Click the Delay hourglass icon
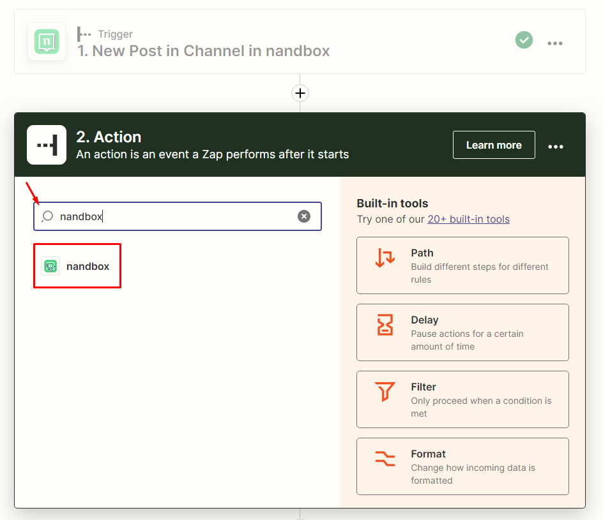 tap(385, 325)
